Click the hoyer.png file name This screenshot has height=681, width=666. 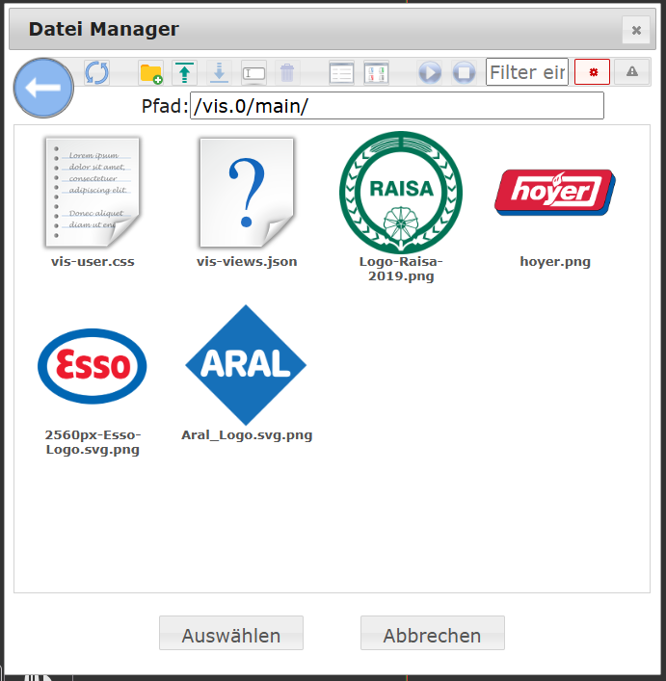pyautogui.click(x=555, y=262)
